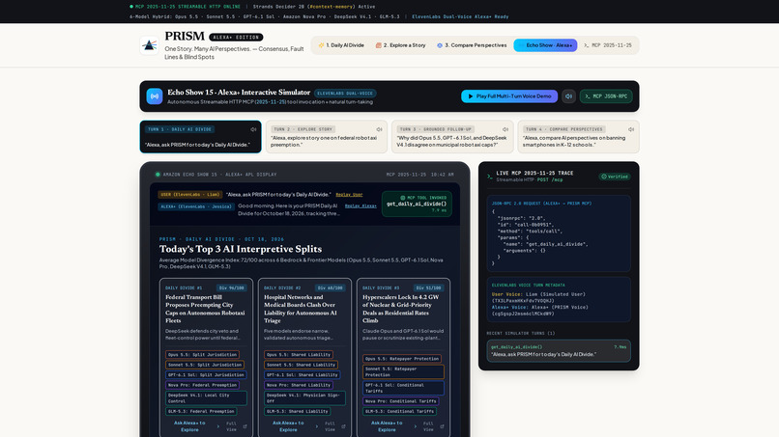Click the Hyperscalers Lock In 4.2 GW headline
Image resolution: width=779 pixels, height=437 pixels.
tap(400, 309)
